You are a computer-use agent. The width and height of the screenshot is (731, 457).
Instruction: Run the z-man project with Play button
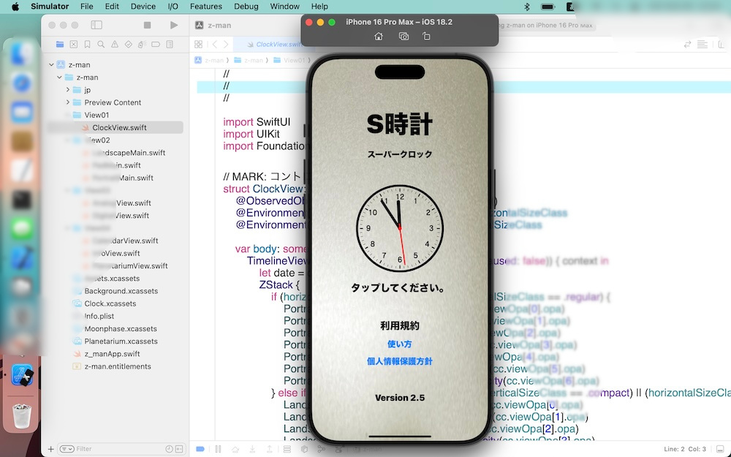point(173,25)
